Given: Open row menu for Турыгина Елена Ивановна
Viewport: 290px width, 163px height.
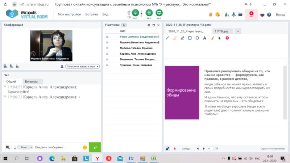Looking at the screenshot, I should [107, 65].
